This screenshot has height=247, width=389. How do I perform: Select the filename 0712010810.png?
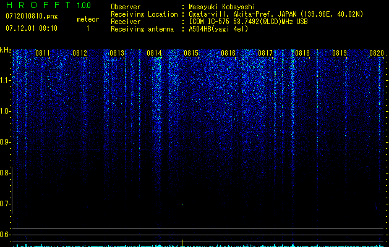(32, 16)
